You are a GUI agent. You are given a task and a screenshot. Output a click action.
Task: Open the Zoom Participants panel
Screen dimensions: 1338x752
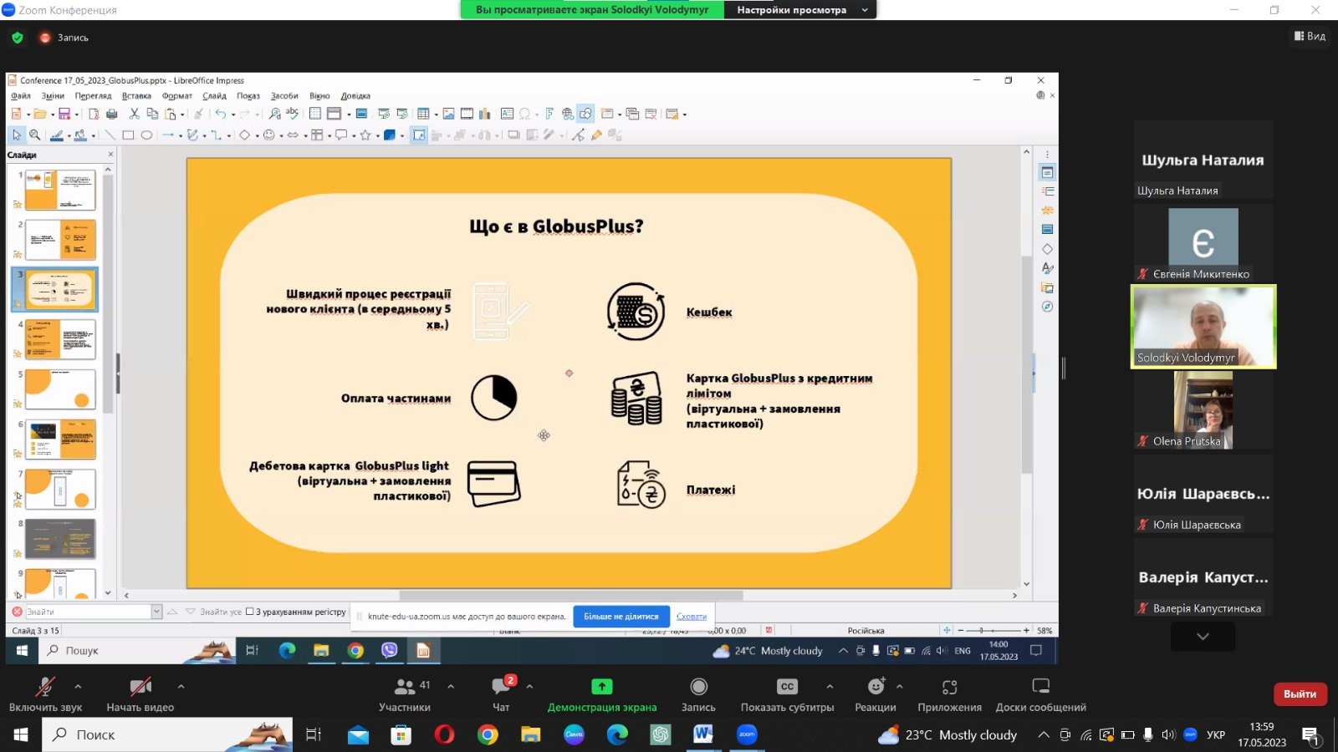[405, 694]
